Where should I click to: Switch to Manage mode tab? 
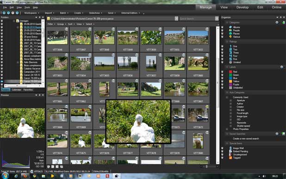coord(205,7)
